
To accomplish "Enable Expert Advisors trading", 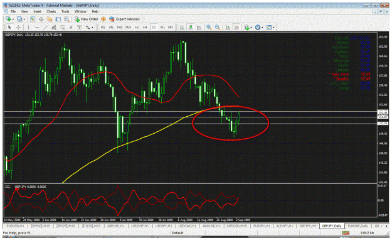I will (125, 19).
